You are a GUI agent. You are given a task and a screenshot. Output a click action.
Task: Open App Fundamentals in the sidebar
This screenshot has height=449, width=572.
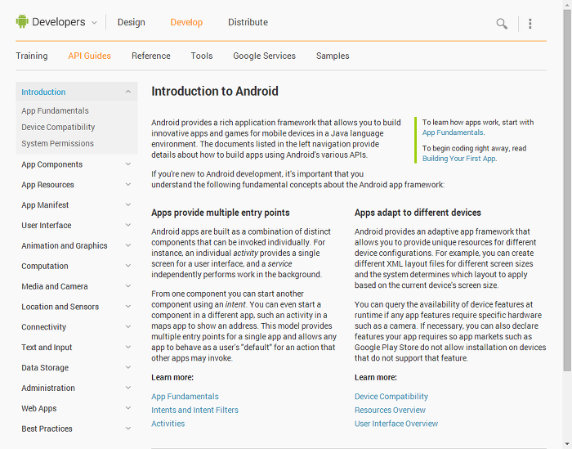55,110
